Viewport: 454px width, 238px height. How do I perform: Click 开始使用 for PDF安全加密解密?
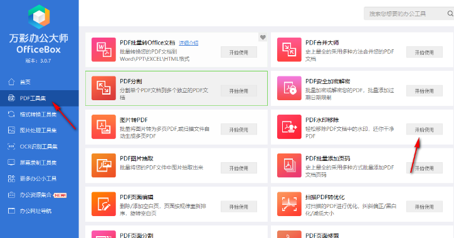424,91
